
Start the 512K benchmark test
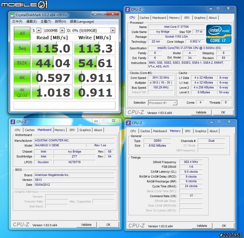(22, 63)
